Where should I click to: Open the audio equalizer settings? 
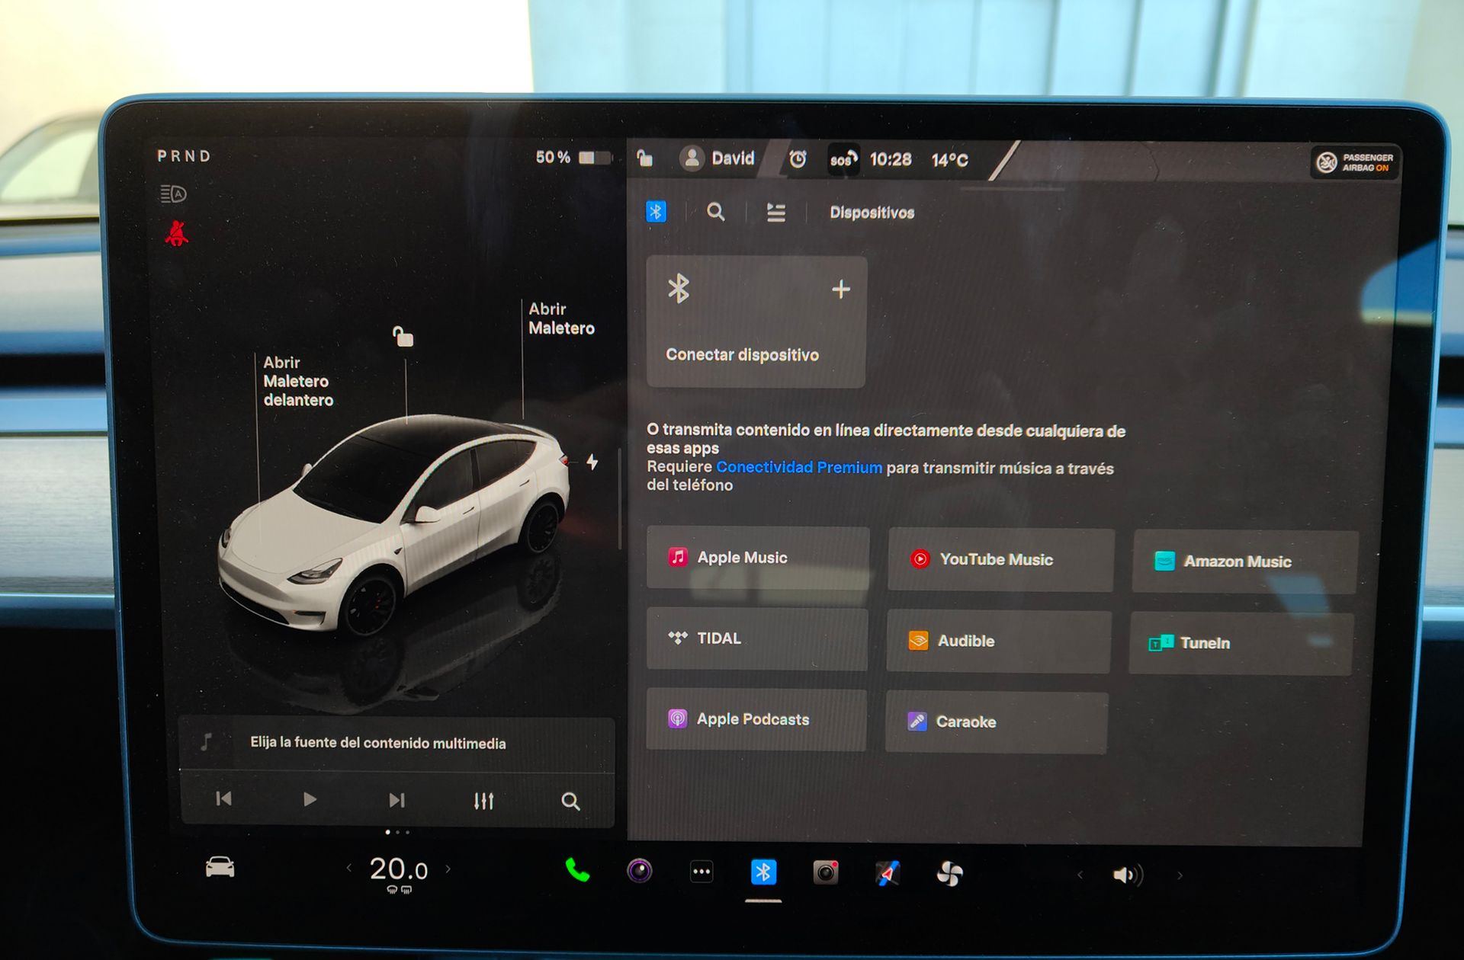click(483, 801)
